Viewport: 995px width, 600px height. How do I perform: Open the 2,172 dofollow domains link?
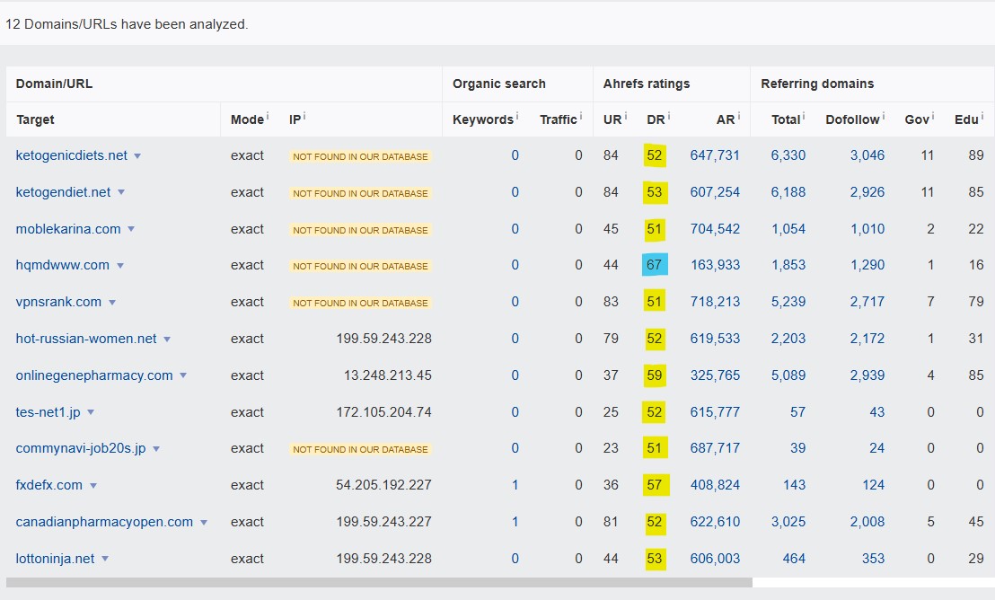coord(867,339)
